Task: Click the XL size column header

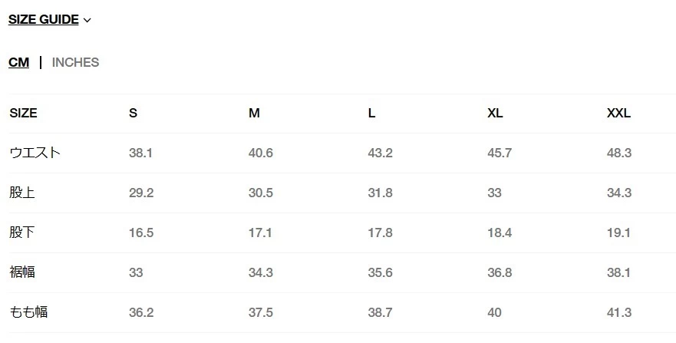Action: coord(495,114)
